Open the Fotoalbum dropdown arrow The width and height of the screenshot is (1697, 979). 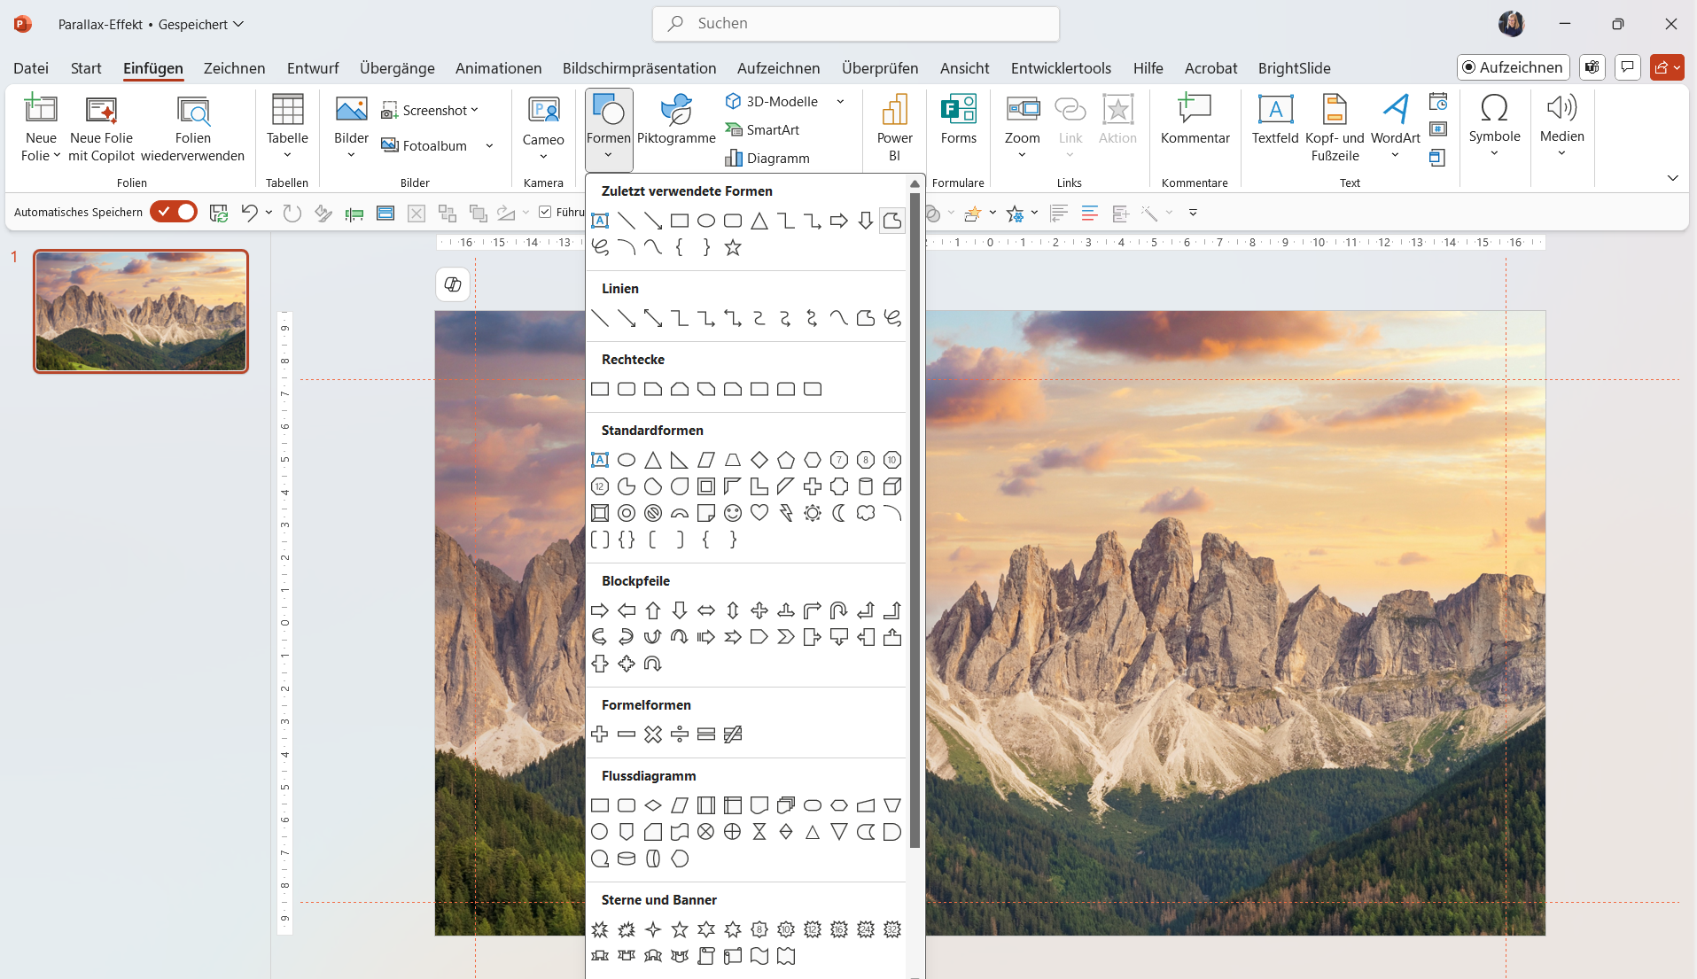click(489, 145)
